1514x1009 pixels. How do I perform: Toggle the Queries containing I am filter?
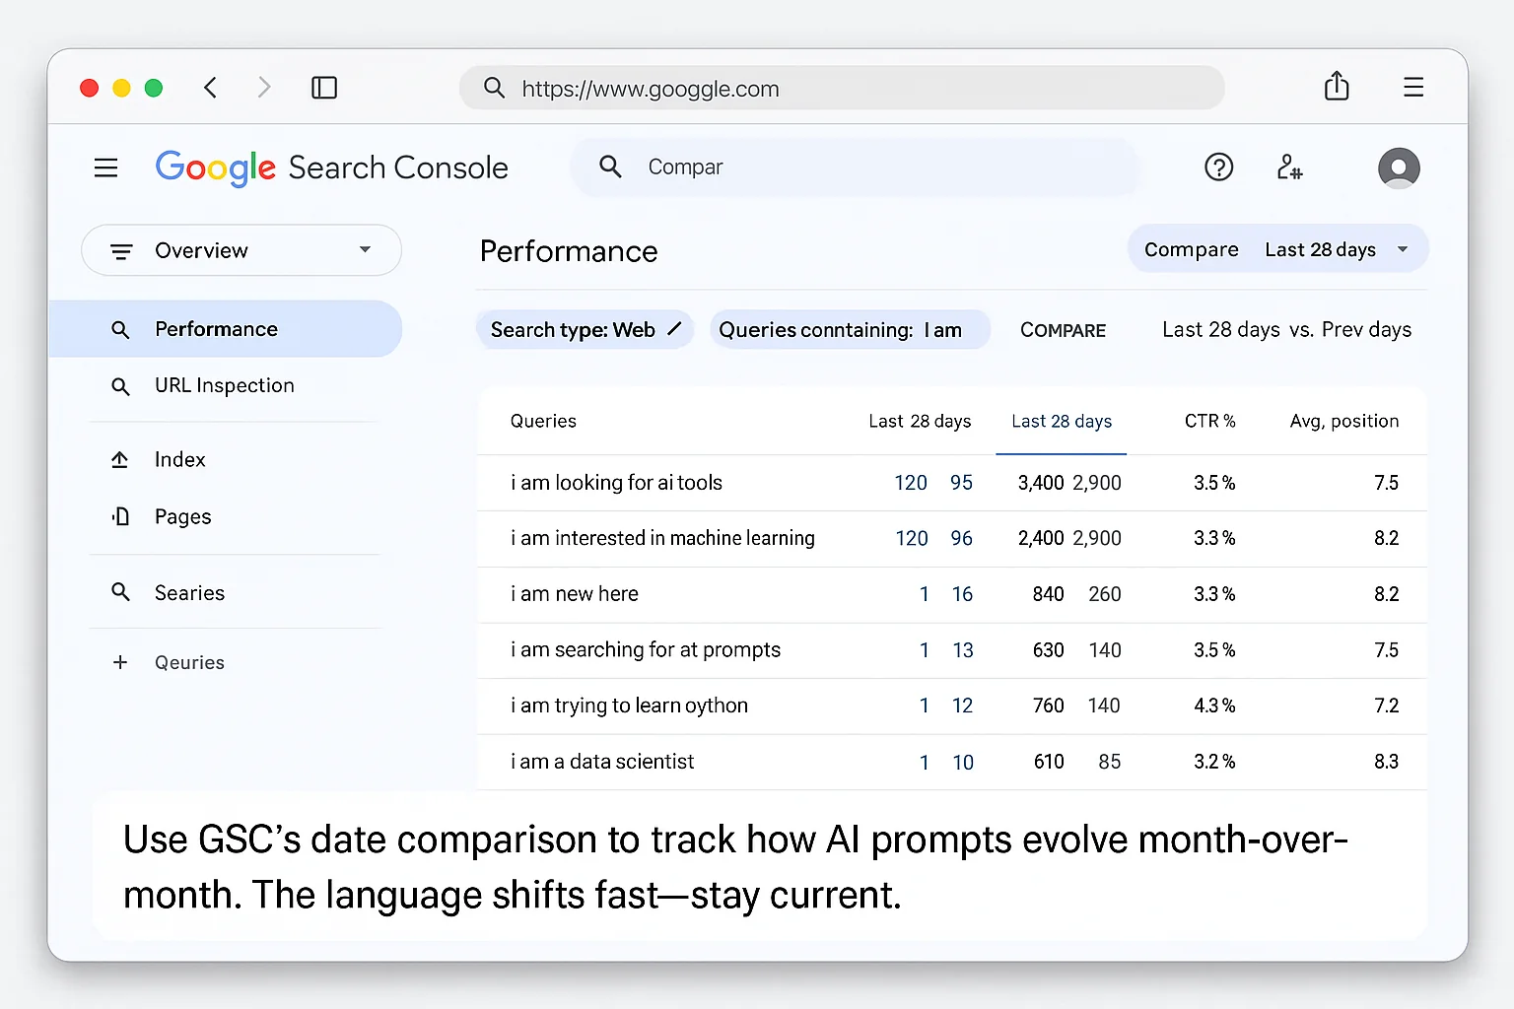[850, 329]
